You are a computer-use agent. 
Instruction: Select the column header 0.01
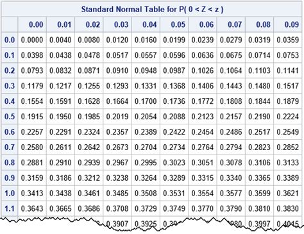coord(60,24)
